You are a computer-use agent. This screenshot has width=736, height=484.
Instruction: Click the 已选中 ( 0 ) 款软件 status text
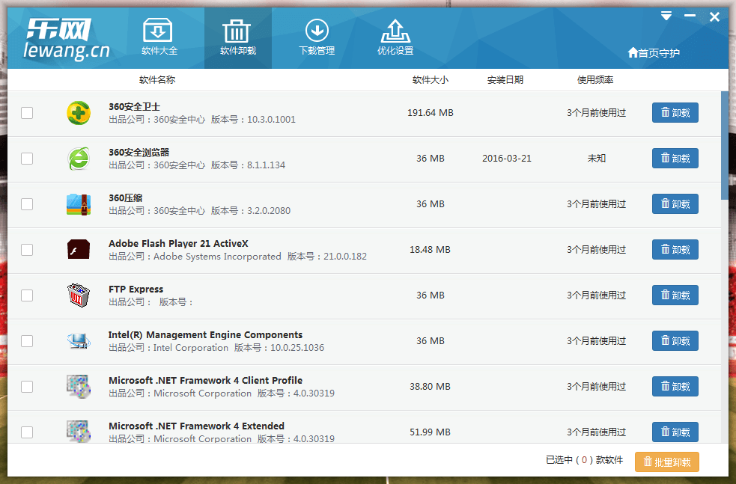[585, 460]
